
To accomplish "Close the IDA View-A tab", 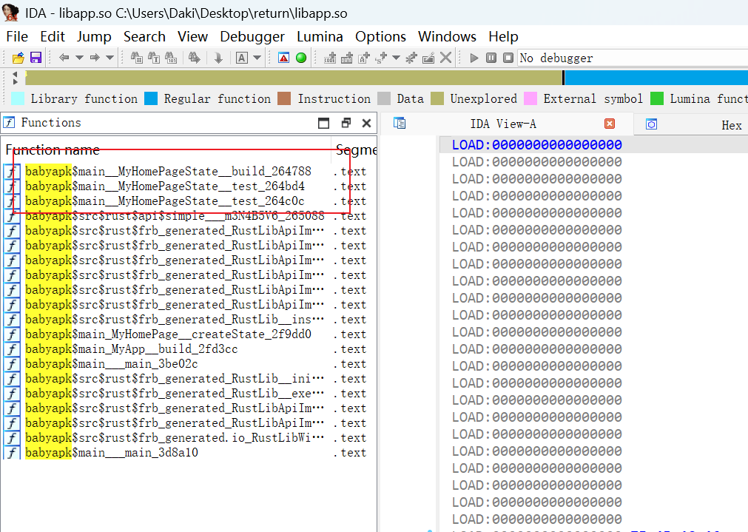I will (610, 124).
